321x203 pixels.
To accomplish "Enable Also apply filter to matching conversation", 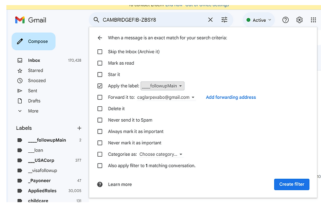I will [x=100, y=166].
